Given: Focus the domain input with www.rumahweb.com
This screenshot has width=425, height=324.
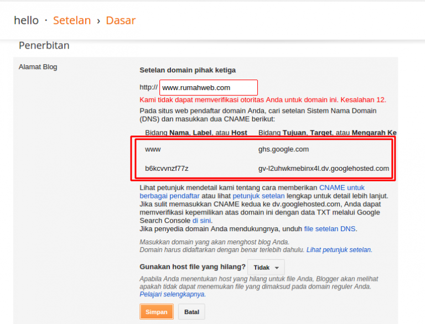Looking at the screenshot, I should click(x=209, y=87).
